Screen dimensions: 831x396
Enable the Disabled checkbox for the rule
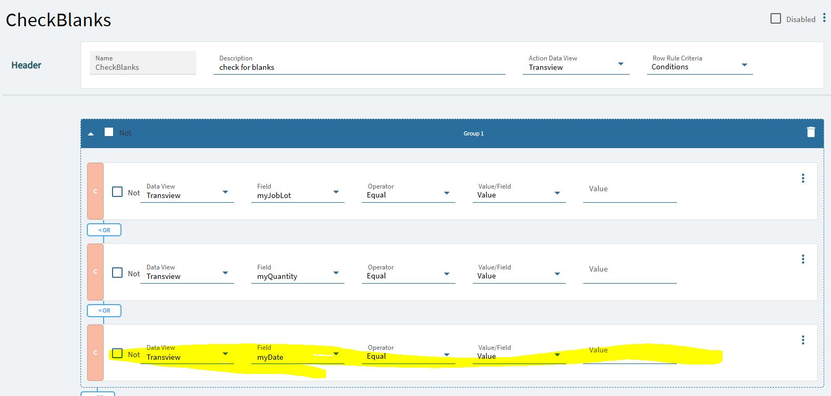776,18
